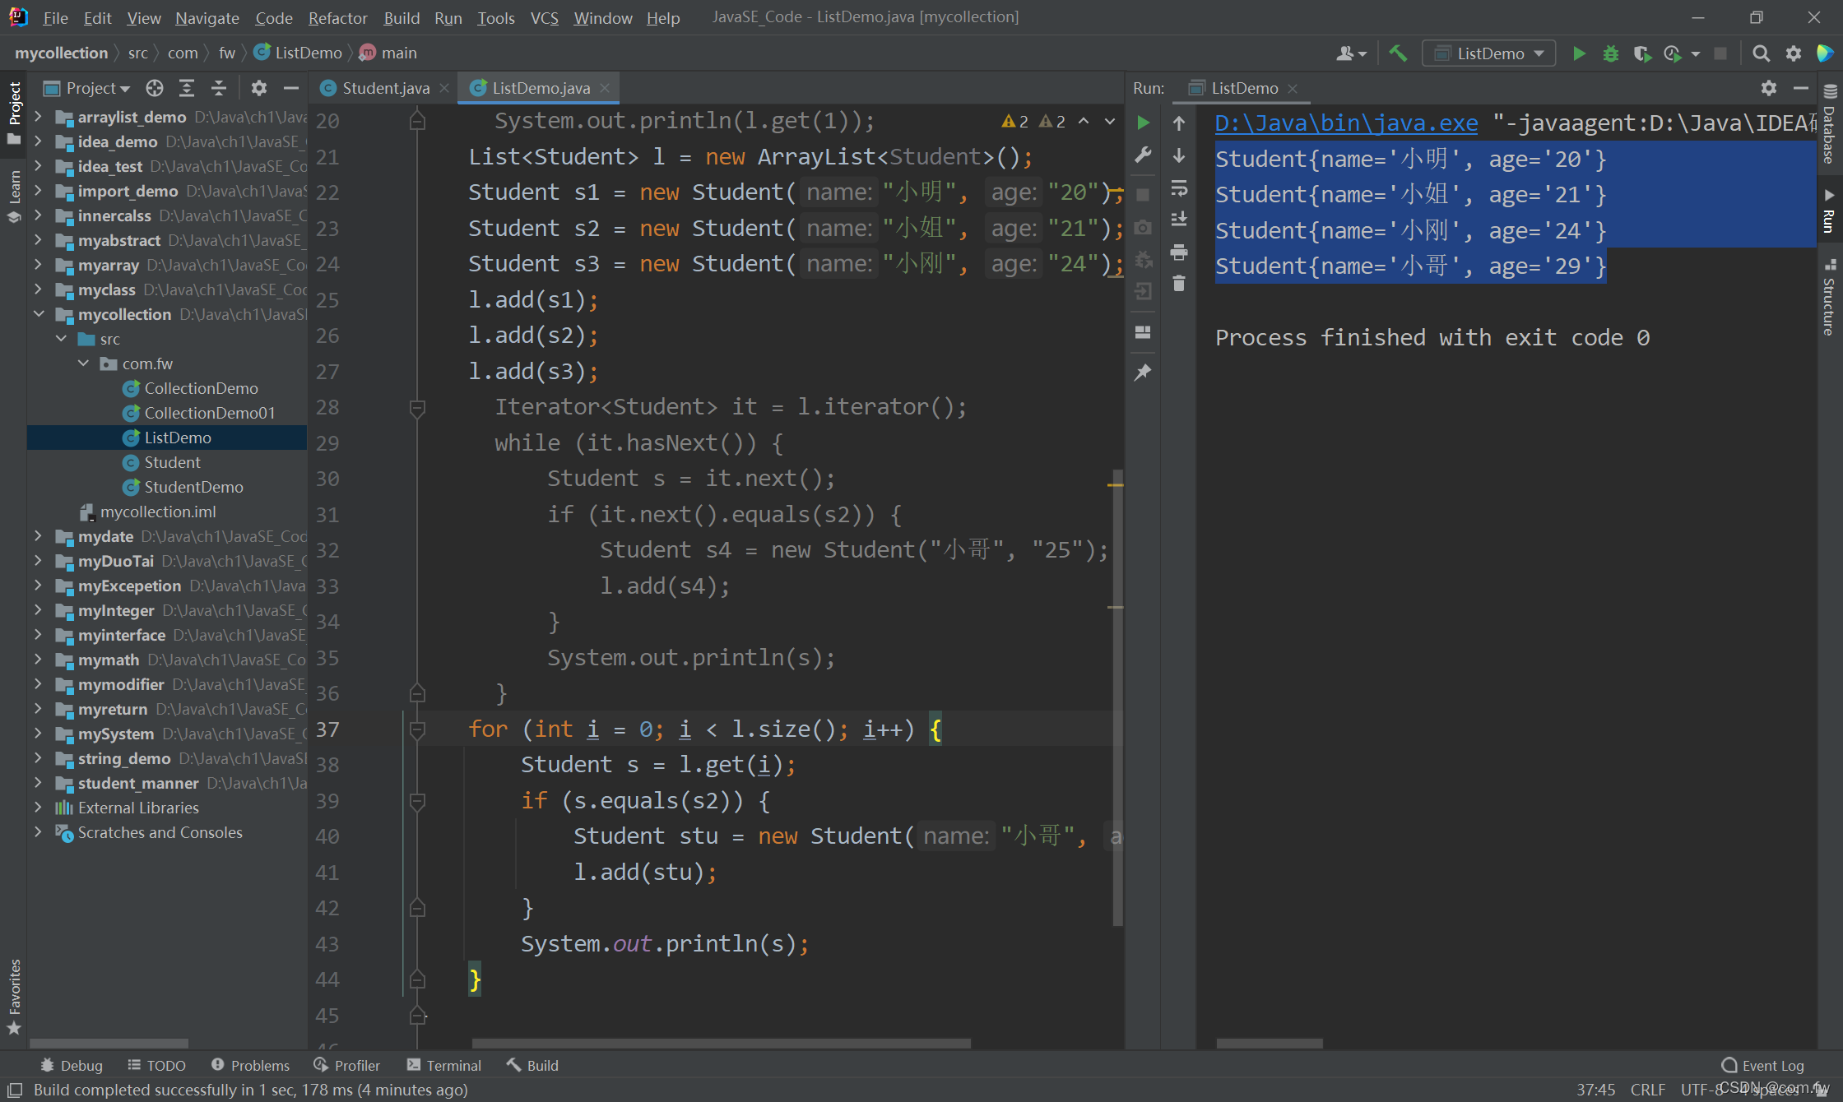Start Debug using the bug icon

(1610, 53)
